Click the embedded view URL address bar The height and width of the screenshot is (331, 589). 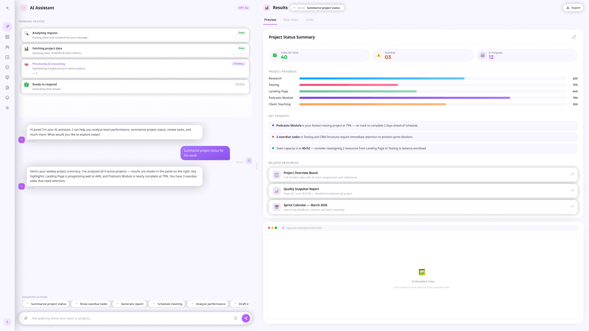point(429,228)
